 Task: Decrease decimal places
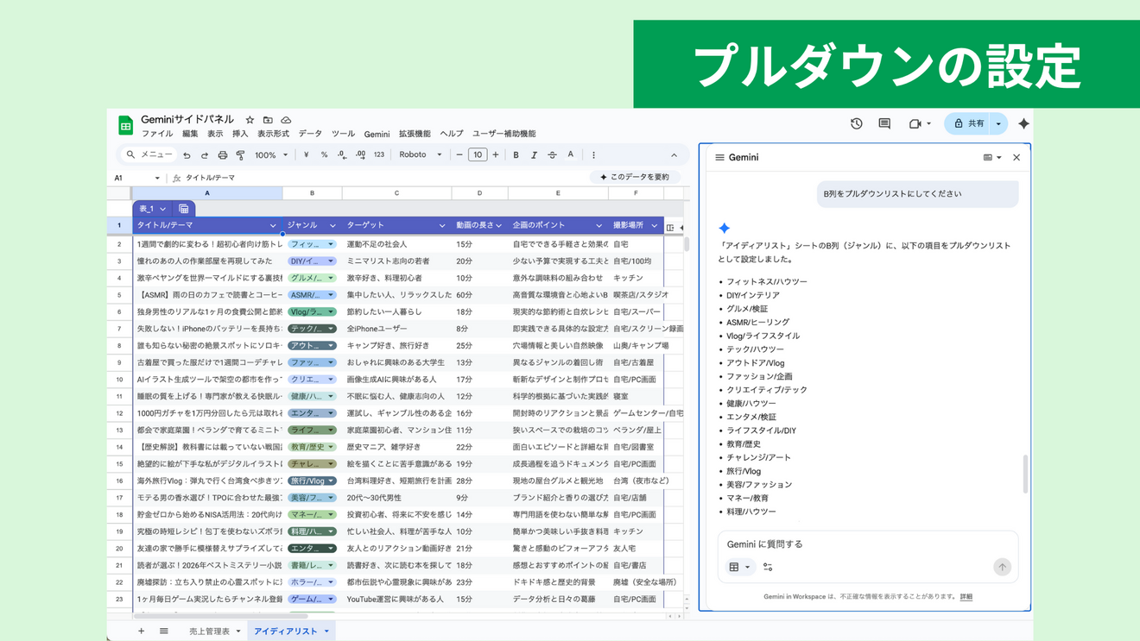[342, 155]
